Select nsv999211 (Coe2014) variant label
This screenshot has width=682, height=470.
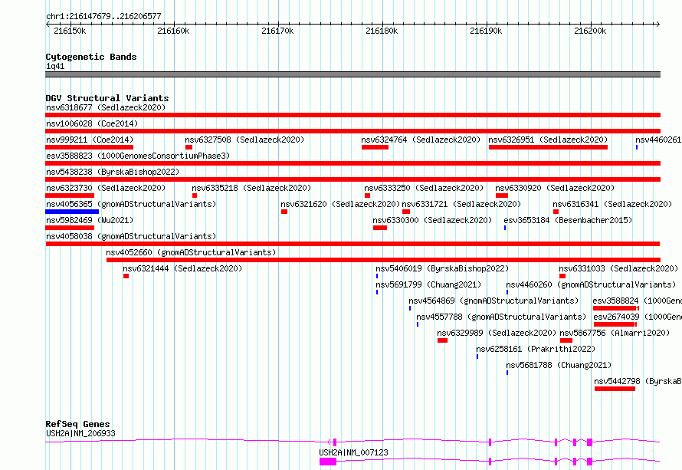(90, 140)
